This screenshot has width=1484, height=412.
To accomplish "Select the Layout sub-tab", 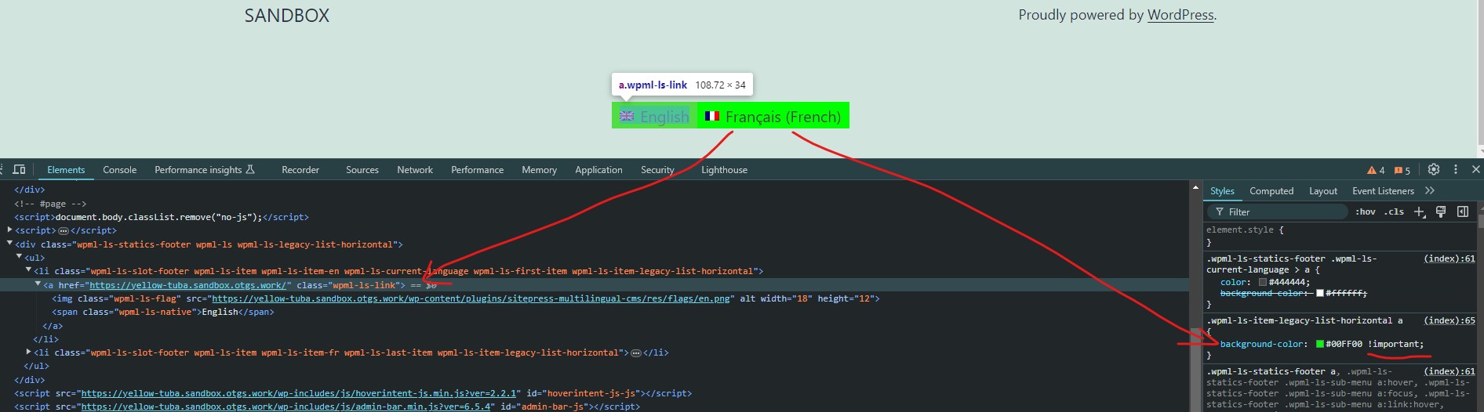I will pyautogui.click(x=1323, y=191).
